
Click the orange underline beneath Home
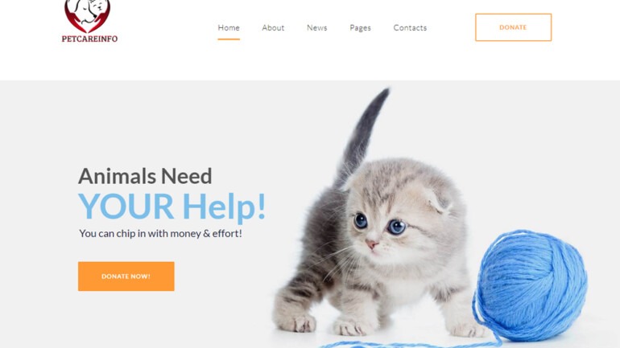229,39
